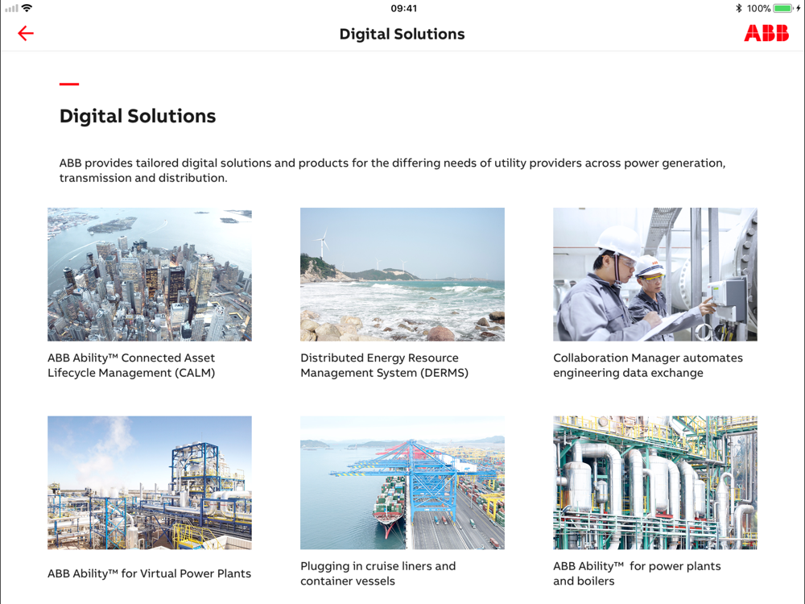Tap the 09:41 clock in status bar

point(403,8)
